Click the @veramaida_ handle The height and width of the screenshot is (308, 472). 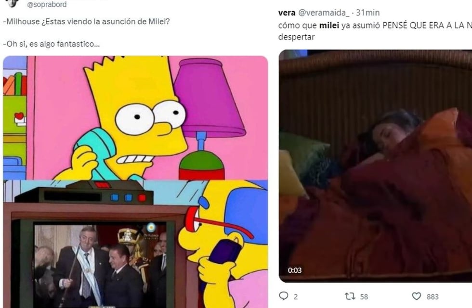tap(324, 13)
